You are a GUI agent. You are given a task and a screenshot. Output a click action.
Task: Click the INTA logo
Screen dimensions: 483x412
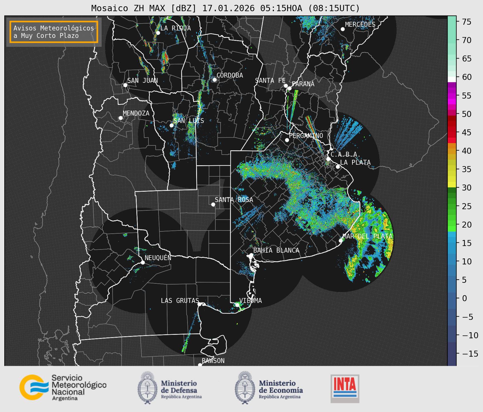(x=345, y=389)
